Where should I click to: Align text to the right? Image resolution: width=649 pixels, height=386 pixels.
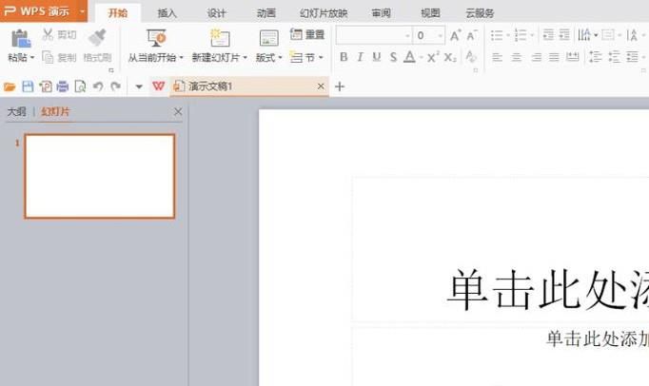tap(536, 57)
